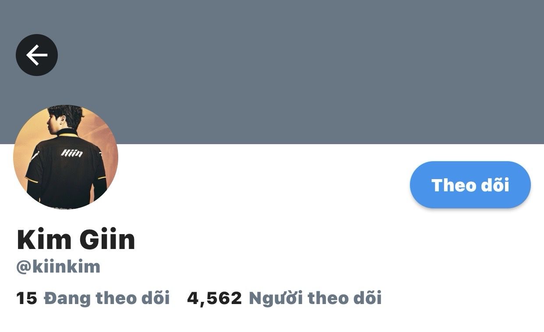Enlarge the orange-background profile photo
544x332 pixels.
[x=66, y=157]
